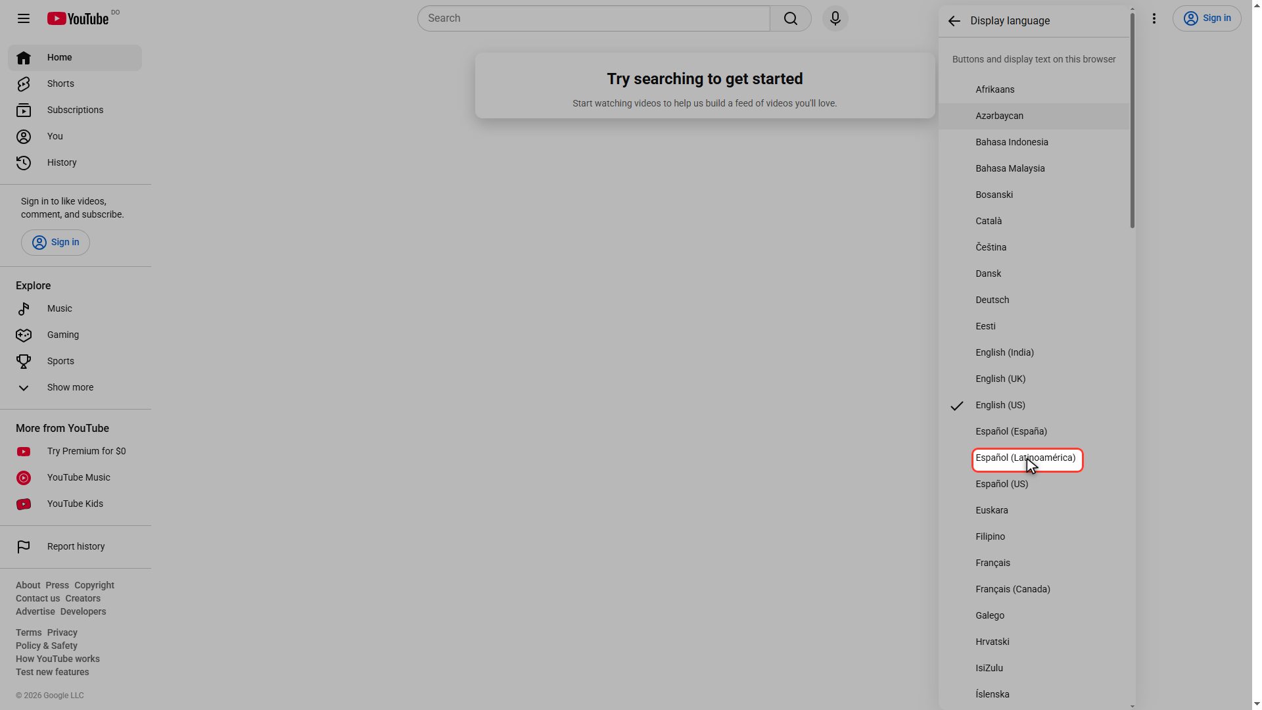
Task: Open the hamburger guide menu
Action: pos(24,18)
